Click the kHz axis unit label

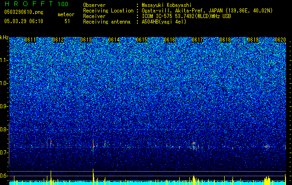pos(4,37)
